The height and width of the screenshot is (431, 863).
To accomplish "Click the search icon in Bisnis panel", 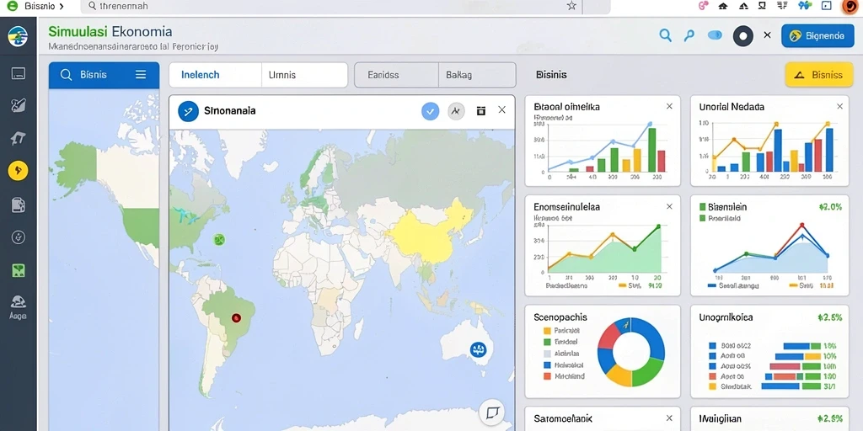I will (x=66, y=75).
